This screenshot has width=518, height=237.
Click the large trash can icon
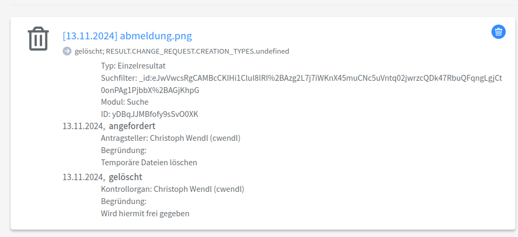38,39
